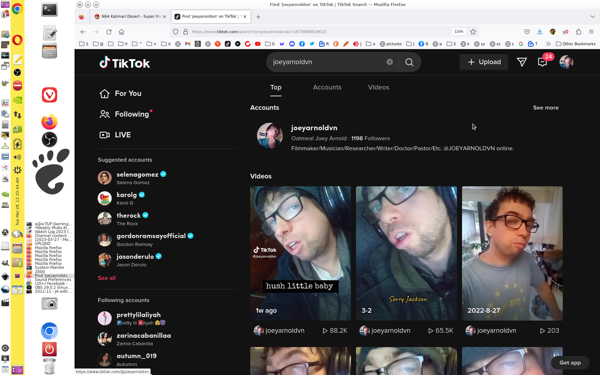Click zoom level 120% indicator
The image size is (600, 375).
coord(458,32)
